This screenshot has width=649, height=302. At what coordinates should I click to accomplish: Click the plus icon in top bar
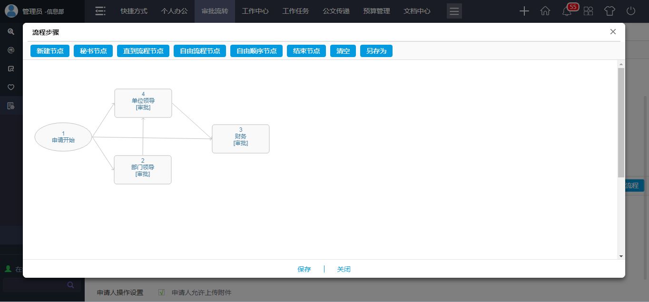click(x=524, y=11)
